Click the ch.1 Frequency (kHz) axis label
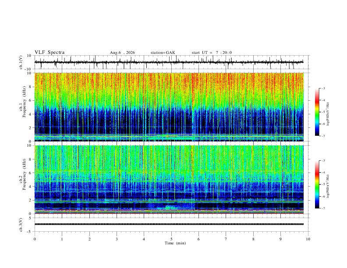This screenshot has width=347, height=268. [23, 107]
